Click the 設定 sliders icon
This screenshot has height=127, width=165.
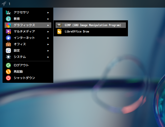(x=8, y=51)
